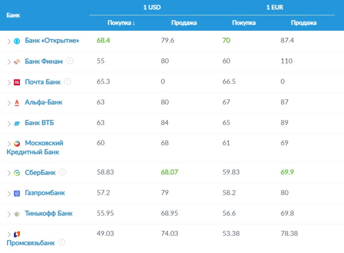This screenshot has height=253, width=344.
Task: Click the СберБанк green logo icon
Action: pyautogui.click(x=16, y=173)
